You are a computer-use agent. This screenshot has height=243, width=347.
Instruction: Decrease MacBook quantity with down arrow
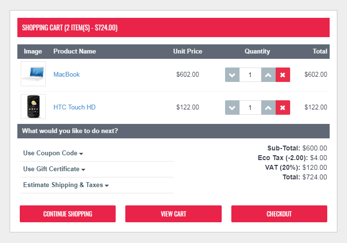coord(232,75)
